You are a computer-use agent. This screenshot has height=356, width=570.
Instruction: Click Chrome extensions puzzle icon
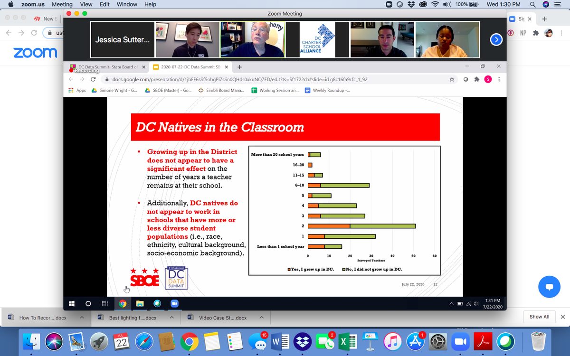pos(536,33)
